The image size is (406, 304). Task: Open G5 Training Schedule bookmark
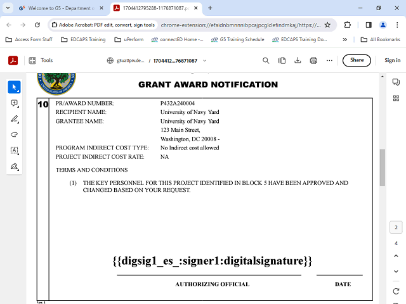(x=238, y=39)
